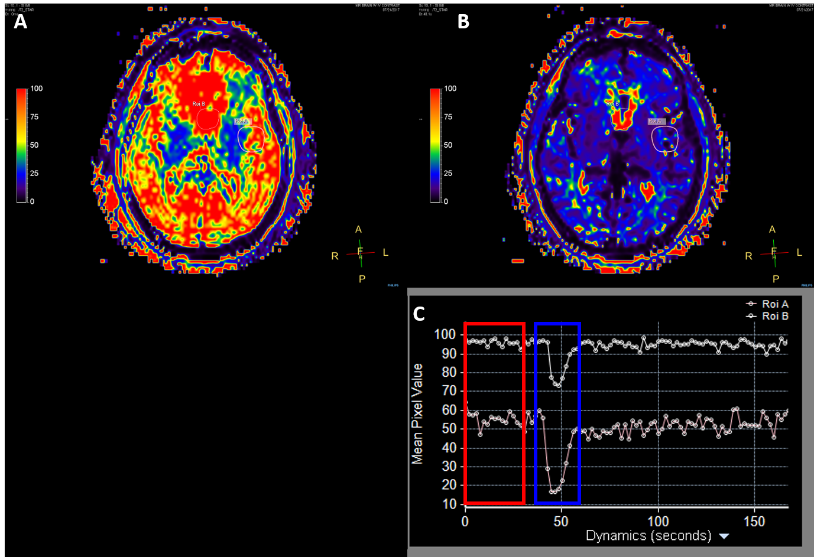Viewport: 814px width, 557px height.
Task: Click the Roi B label in panel A
Action: point(199,104)
